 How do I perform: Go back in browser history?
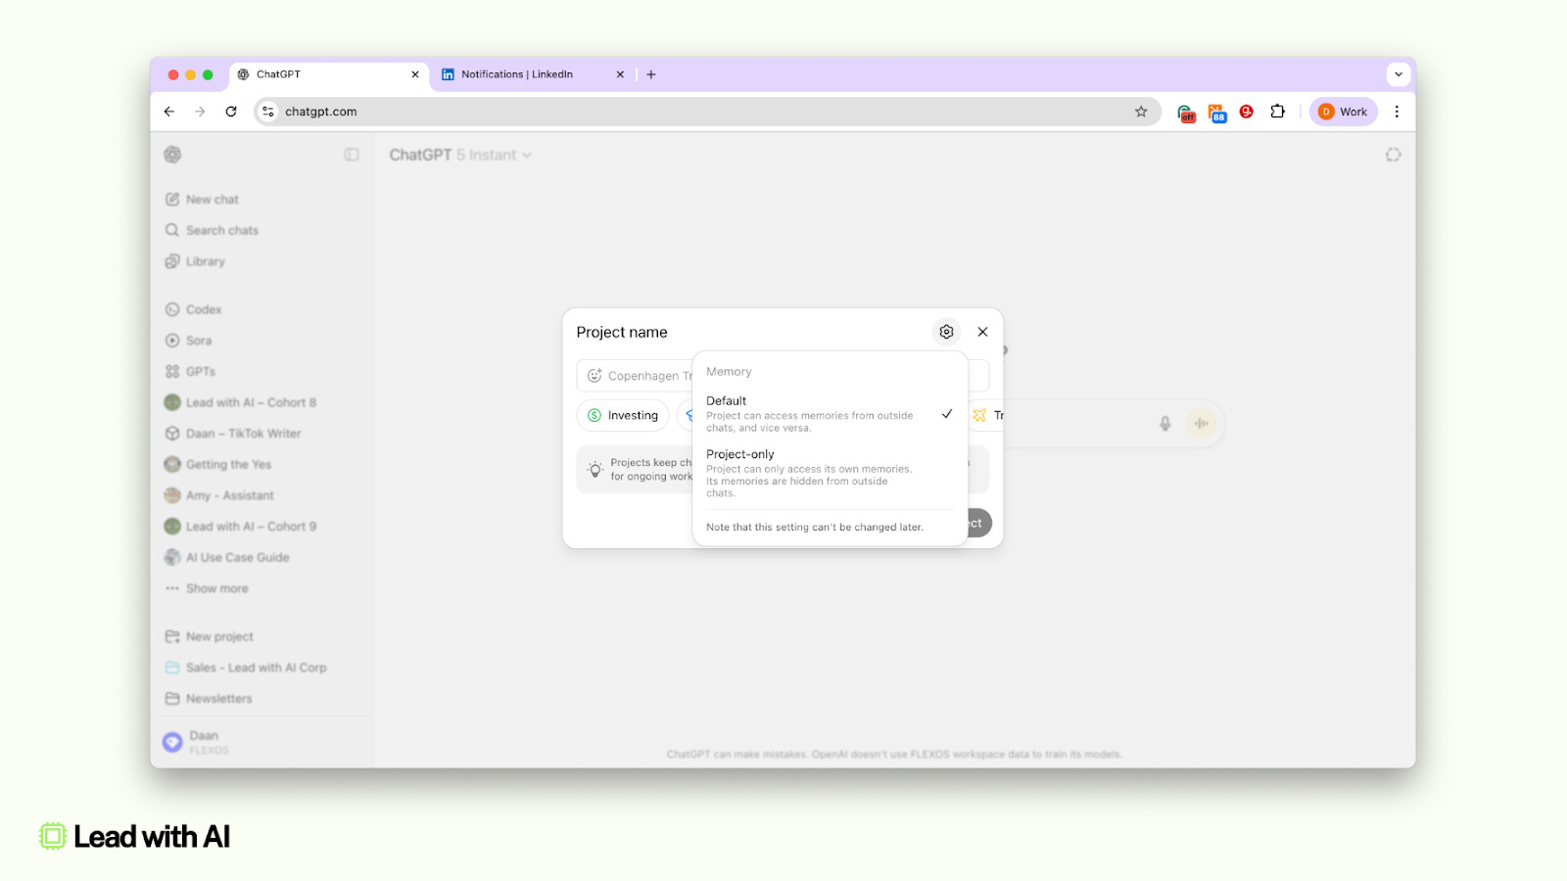pyautogui.click(x=169, y=112)
